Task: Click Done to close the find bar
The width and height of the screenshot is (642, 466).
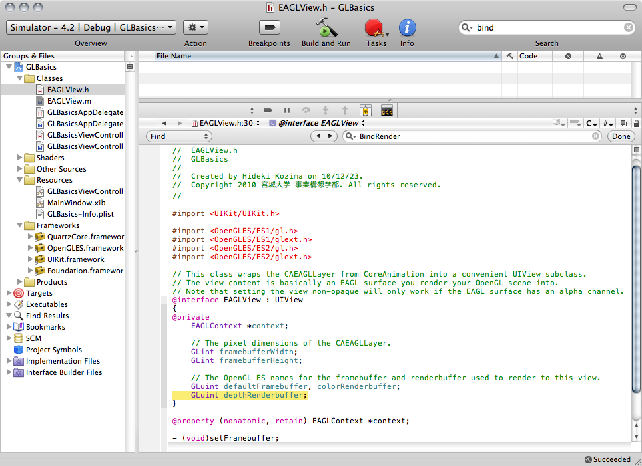Action: click(x=621, y=136)
